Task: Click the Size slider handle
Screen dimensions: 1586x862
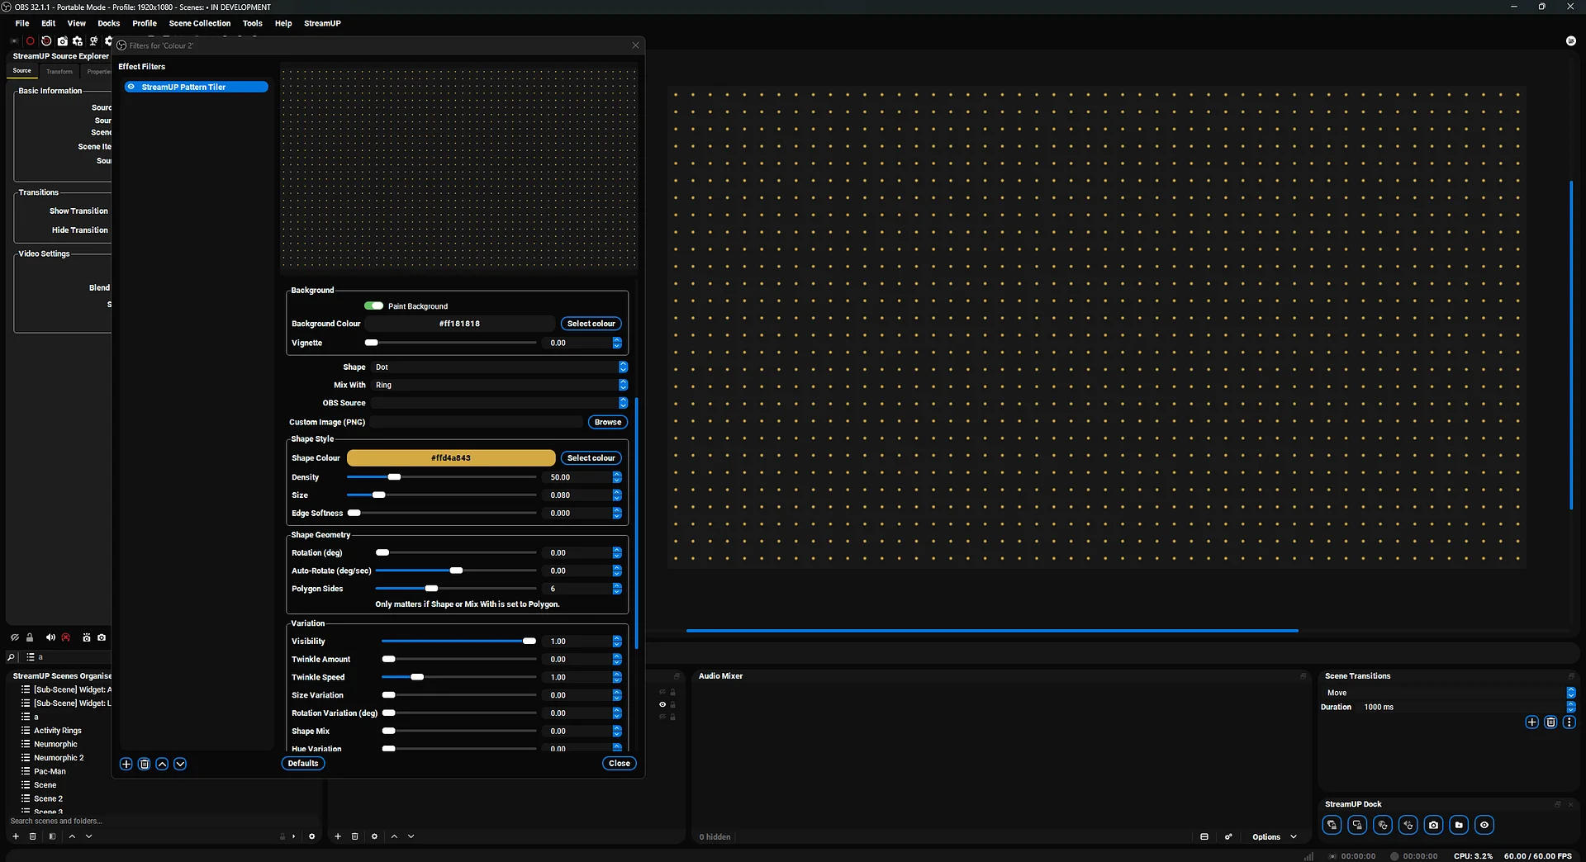Action: click(379, 495)
